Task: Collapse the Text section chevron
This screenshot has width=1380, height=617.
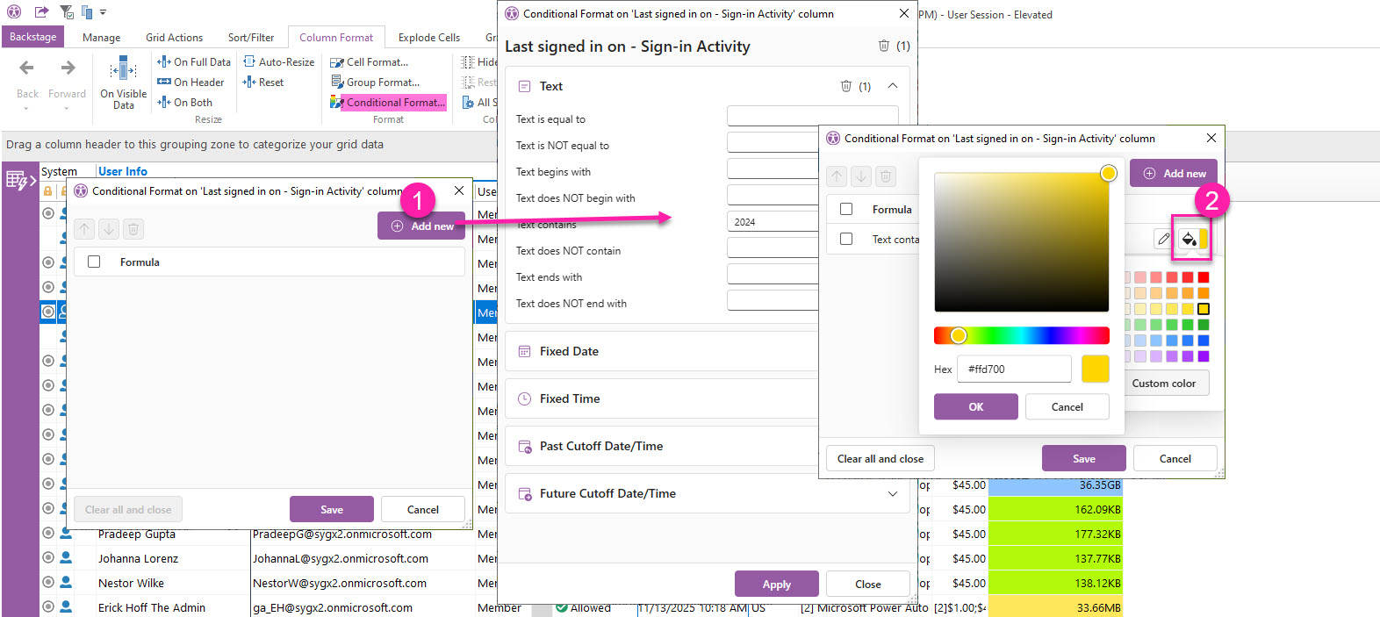Action: (893, 86)
